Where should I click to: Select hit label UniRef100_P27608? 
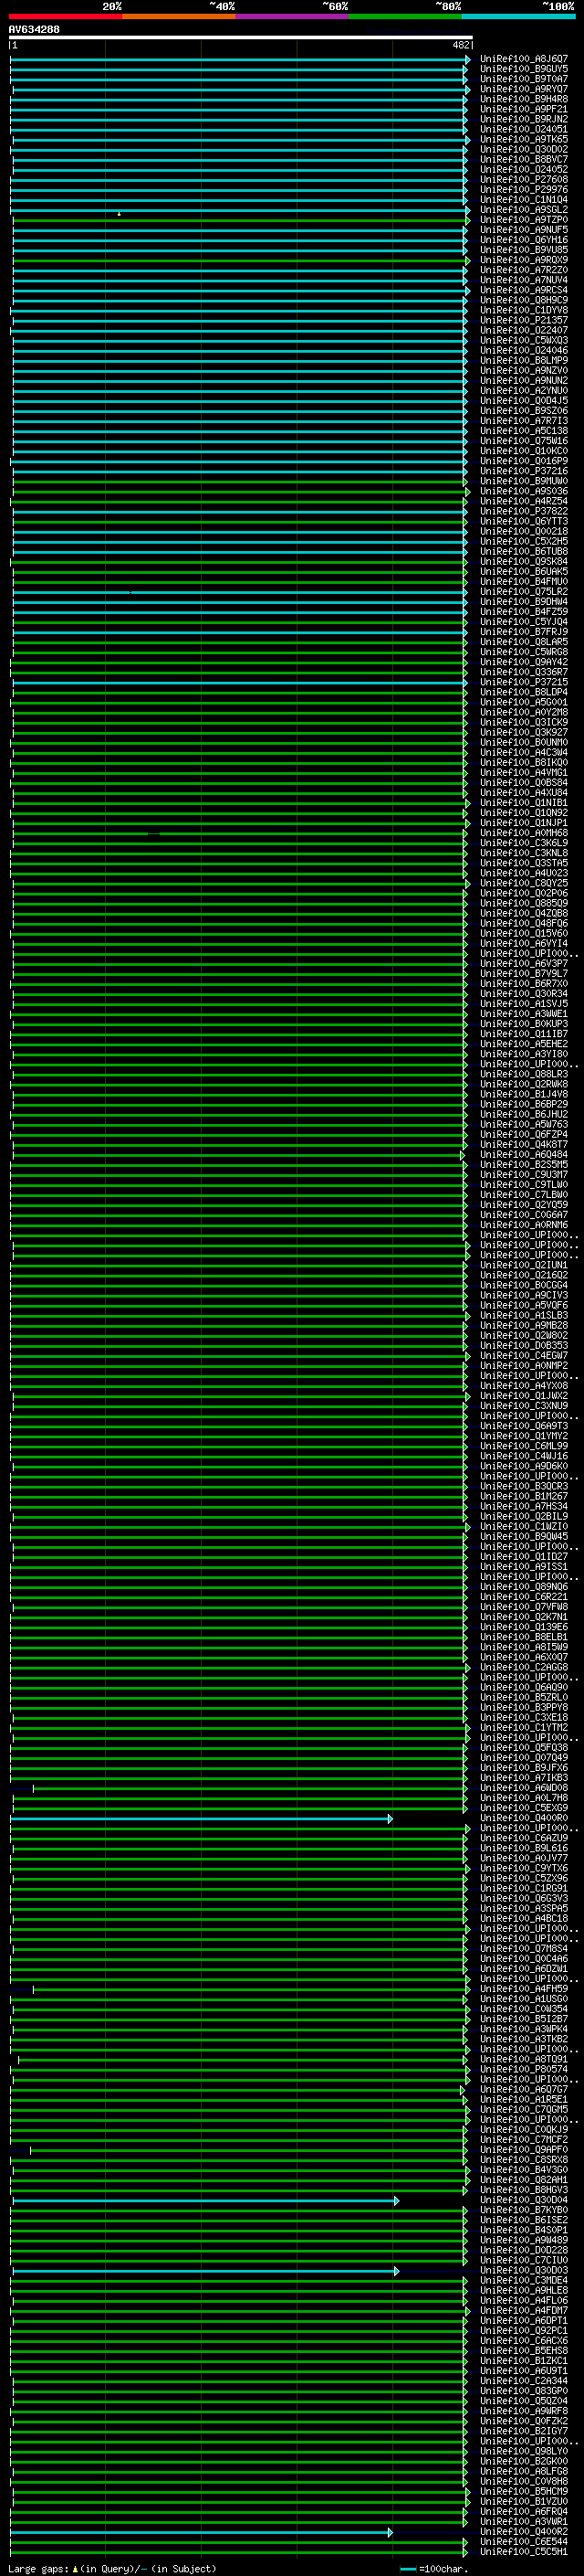524,179
